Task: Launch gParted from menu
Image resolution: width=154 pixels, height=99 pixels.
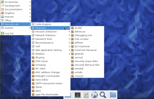Action: (x=87, y=54)
